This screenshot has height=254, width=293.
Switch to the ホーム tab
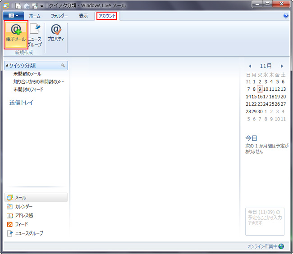click(35, 16)
